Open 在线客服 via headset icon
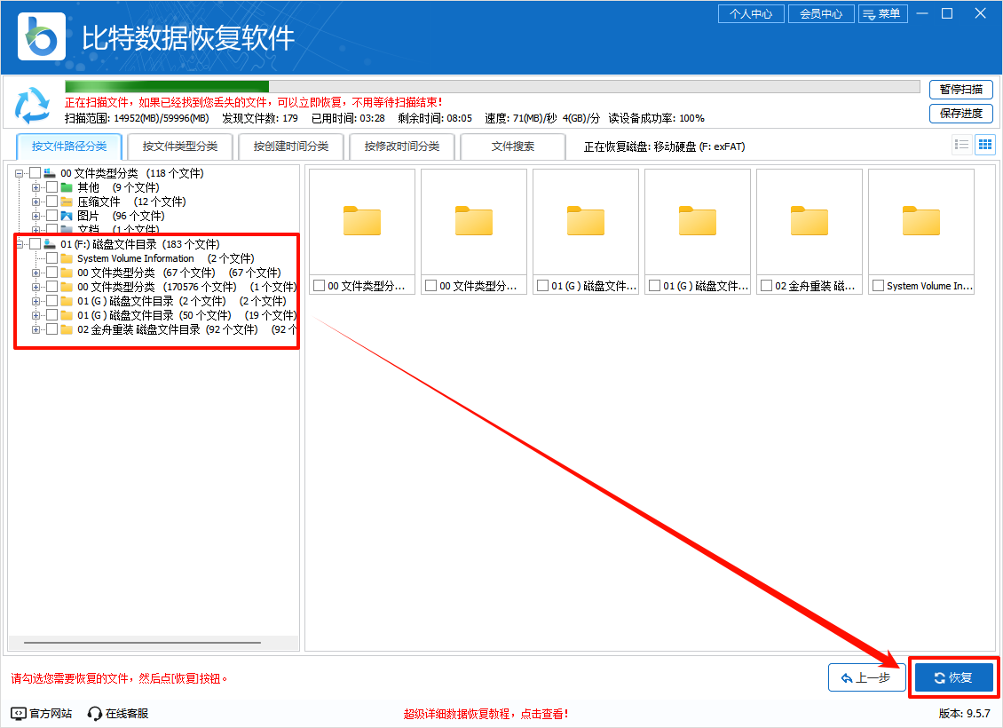The height and width of the screenshot is (728, 1003). coord(92,712)
